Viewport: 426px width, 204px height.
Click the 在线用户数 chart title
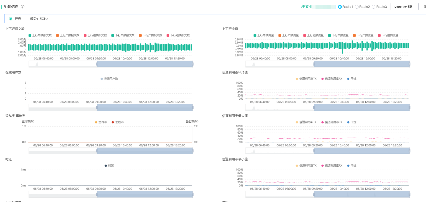(13, 72)
